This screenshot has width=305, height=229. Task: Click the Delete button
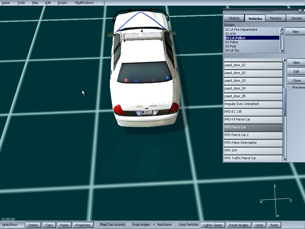point(33,225)
